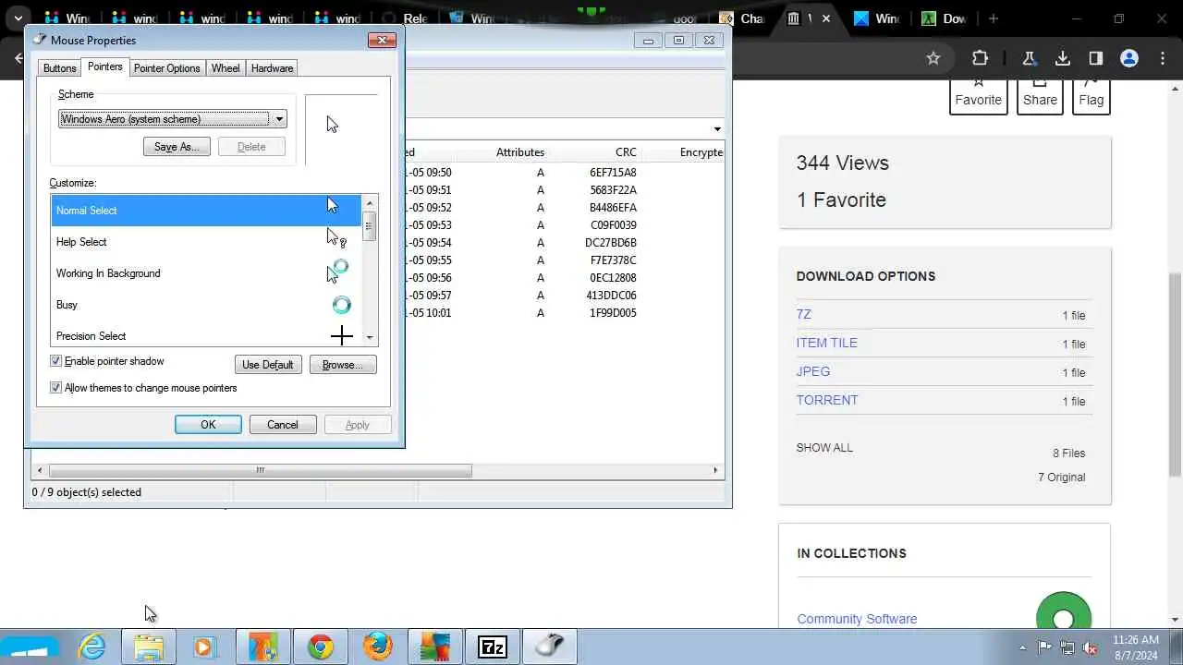The width and height of the screenshot is (1183, 665).
Task: Open ITEM TILE download link
Action: coord(826,343)
